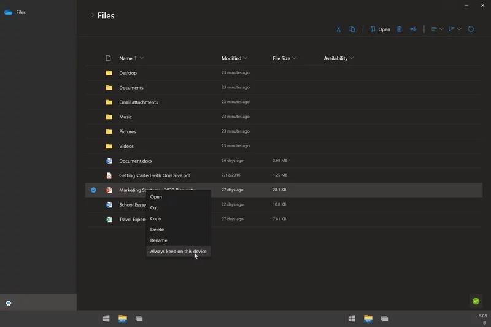Select the Desktop folder name
Image resolution: width=491 pixels, height=327 pixels.
[x=128, y=73]
